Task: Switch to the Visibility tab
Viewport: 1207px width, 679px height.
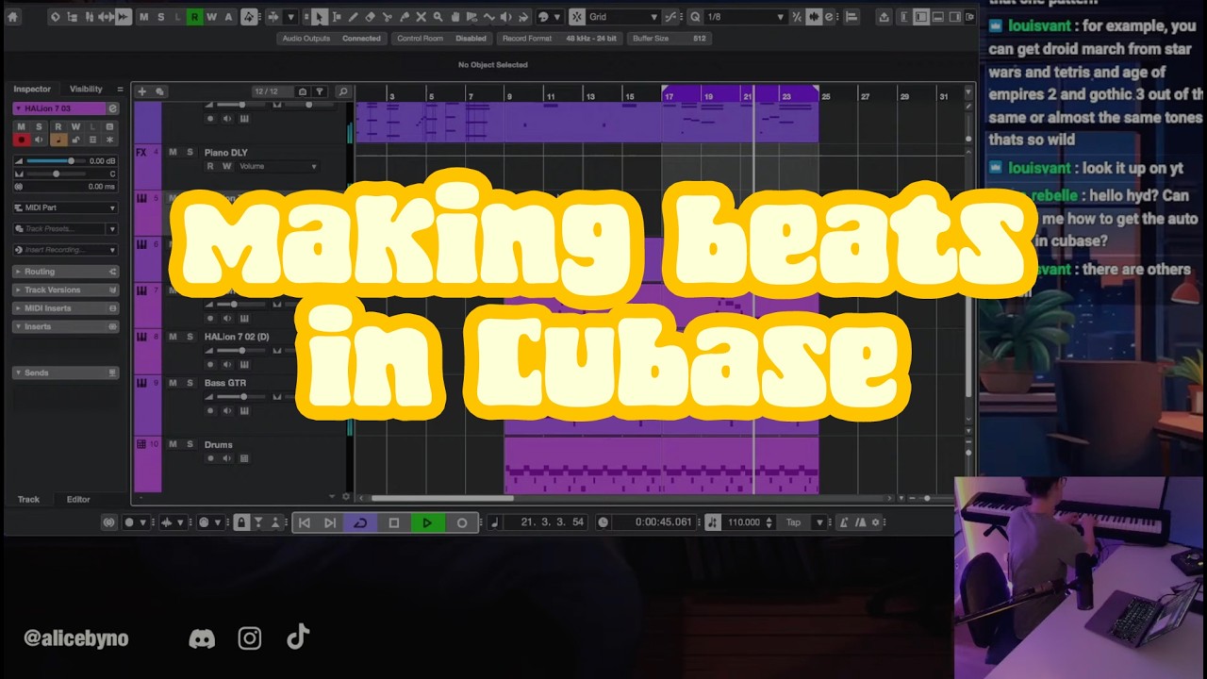Action: tap(86, 89)
